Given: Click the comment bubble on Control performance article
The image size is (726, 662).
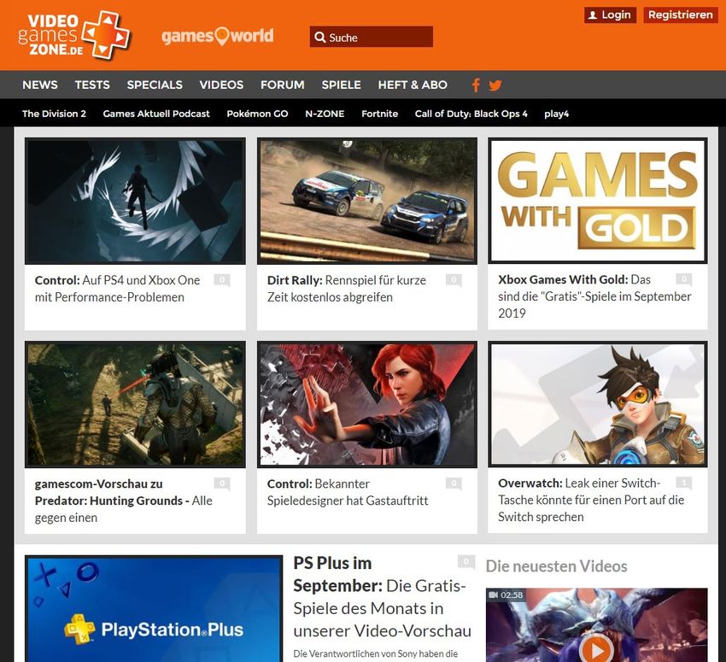Looking at the screenshot, I should (222, 279).
